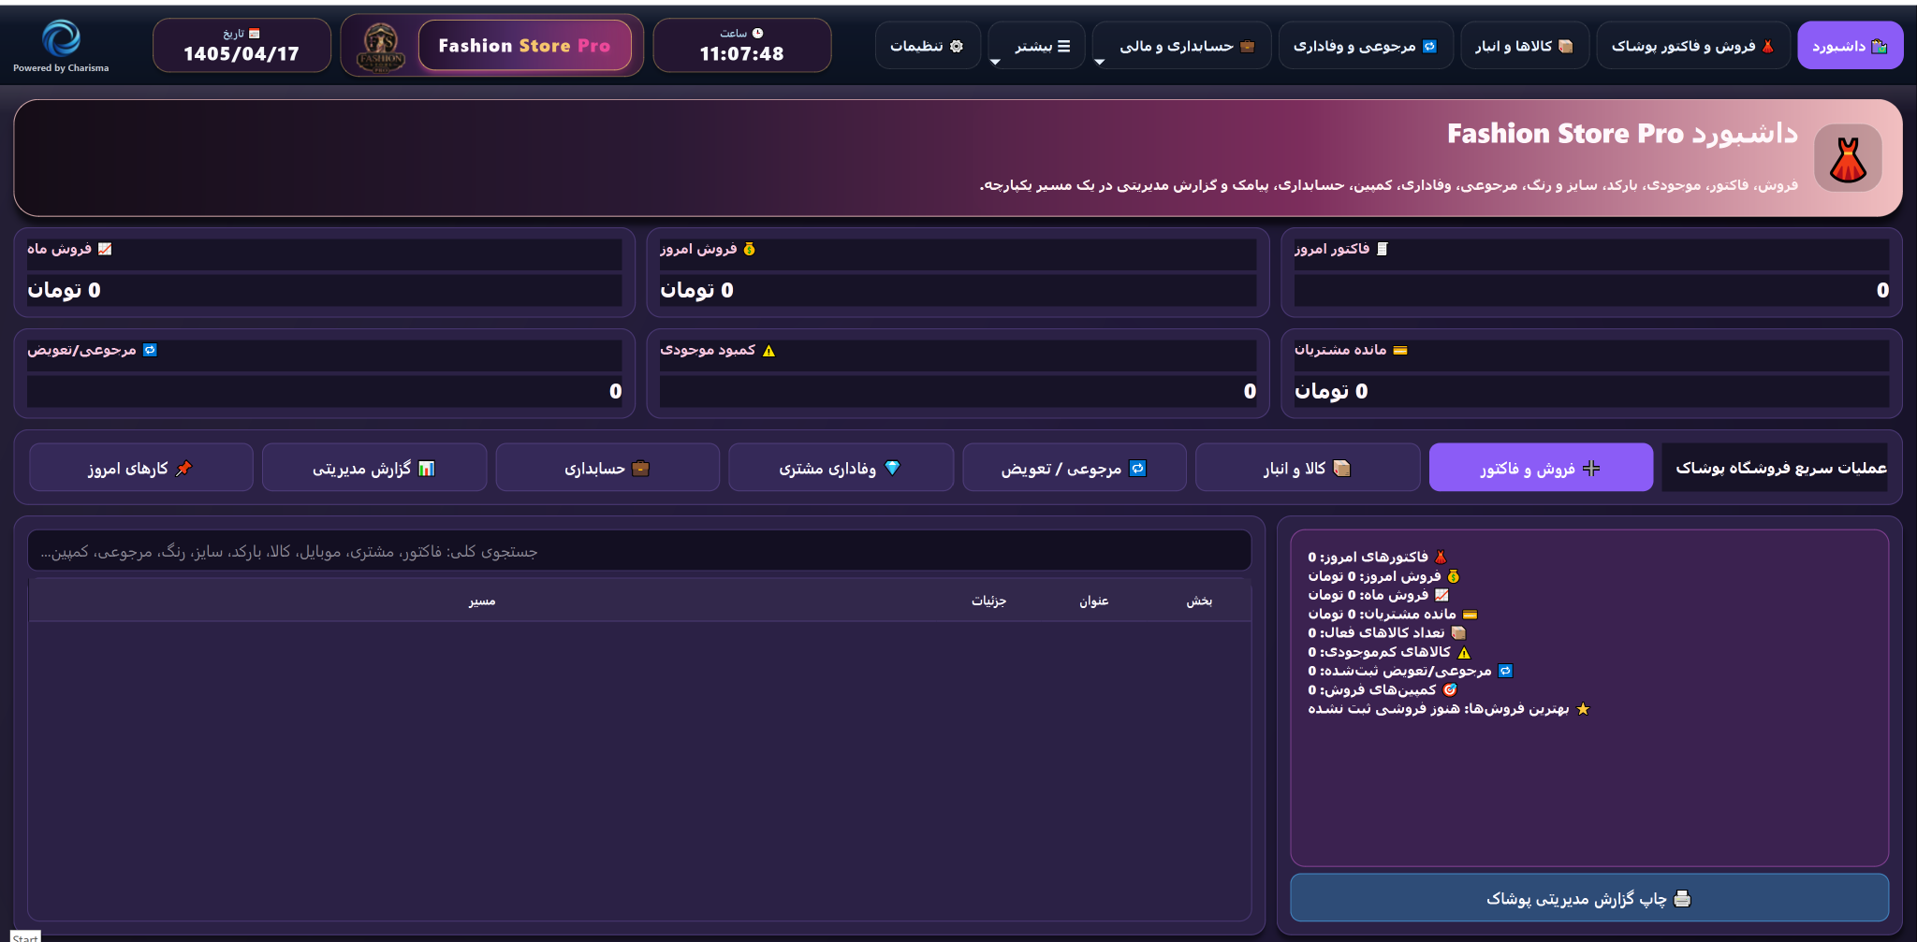Select the مرجوعی / تعویض quick action
The image size is (1917, 942).
(1075, 468)
